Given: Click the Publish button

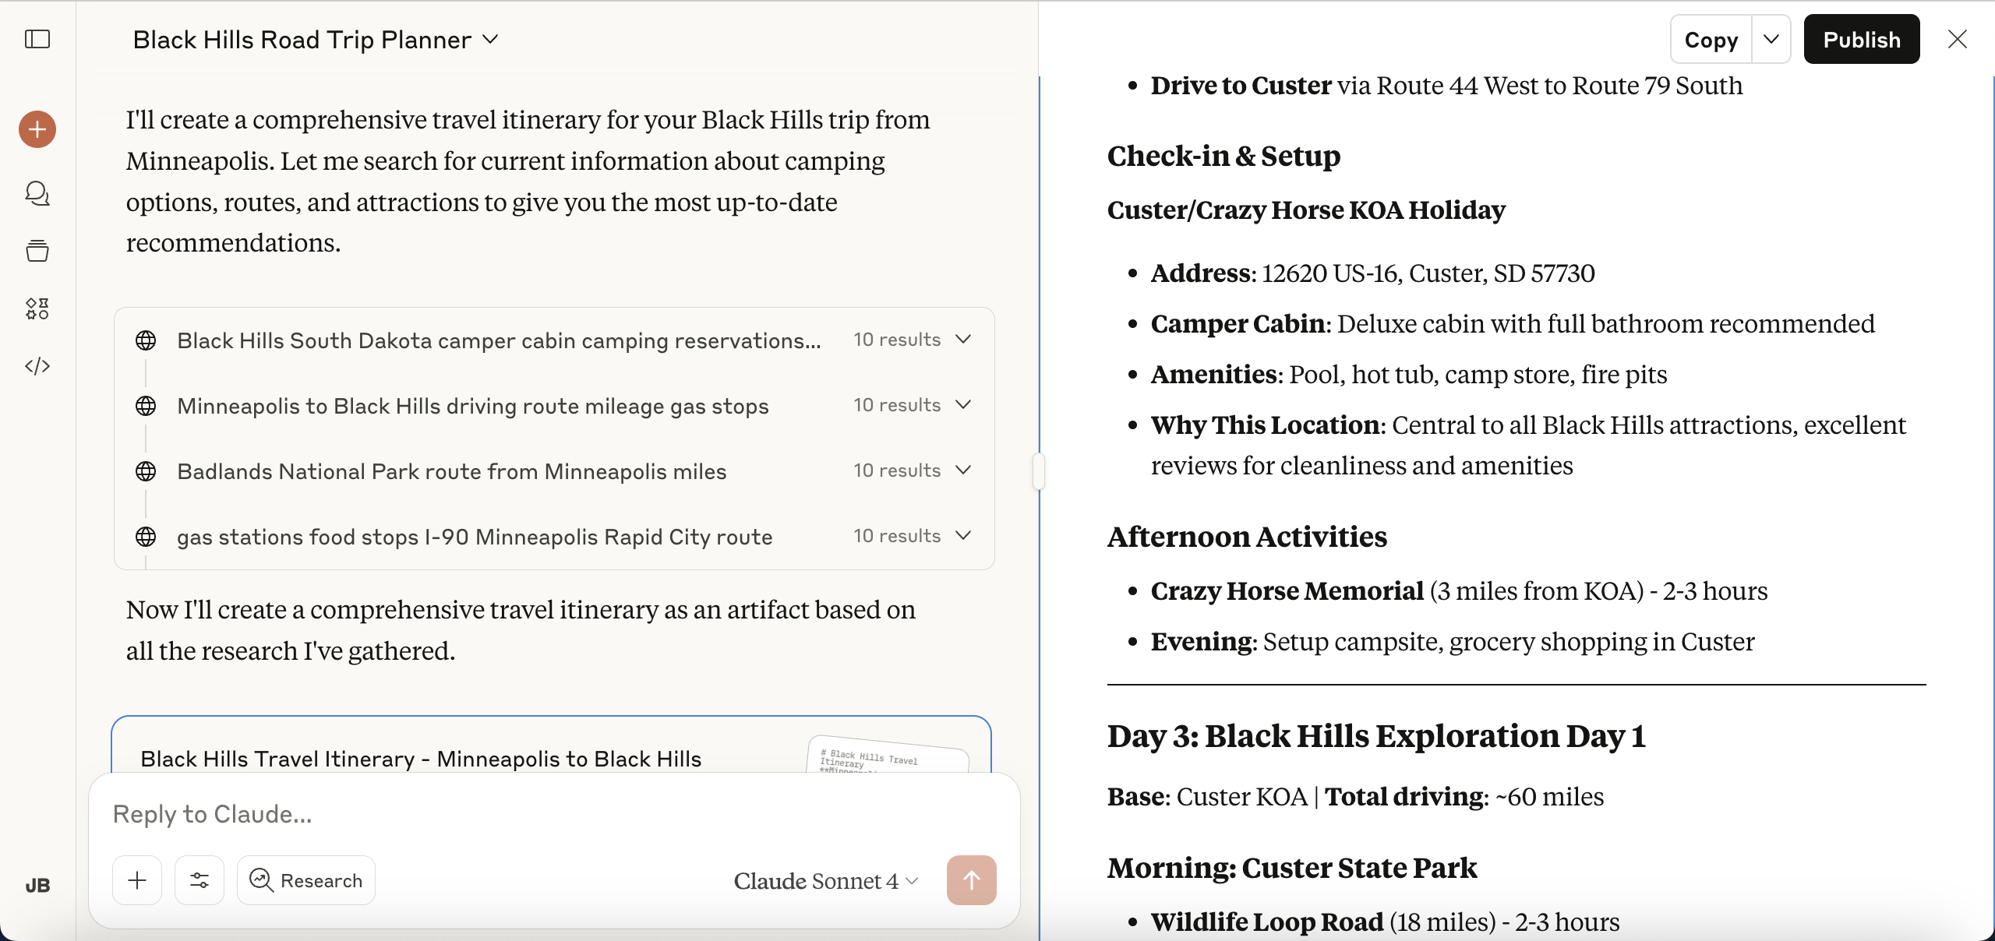Looking at the screenshot, I should coord(1861,40).
